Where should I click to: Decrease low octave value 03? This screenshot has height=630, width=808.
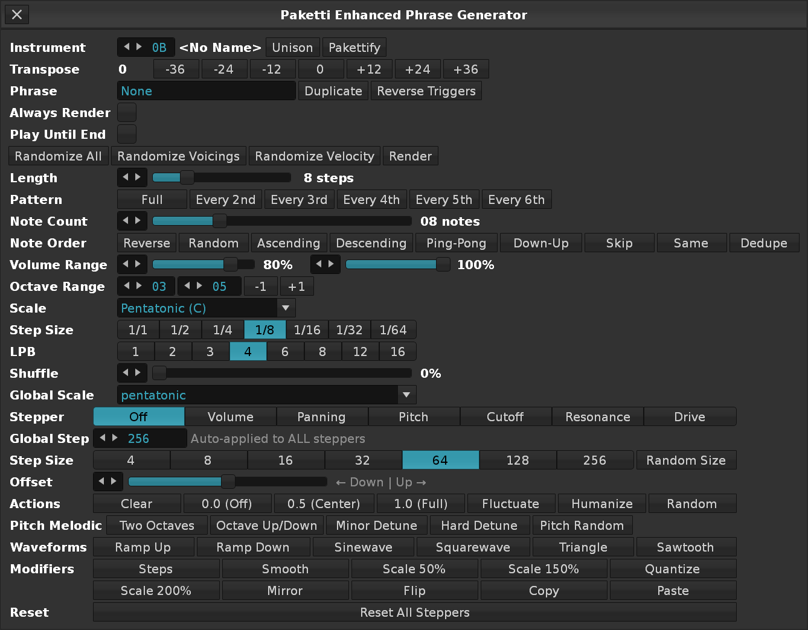[x=126, y=286]
